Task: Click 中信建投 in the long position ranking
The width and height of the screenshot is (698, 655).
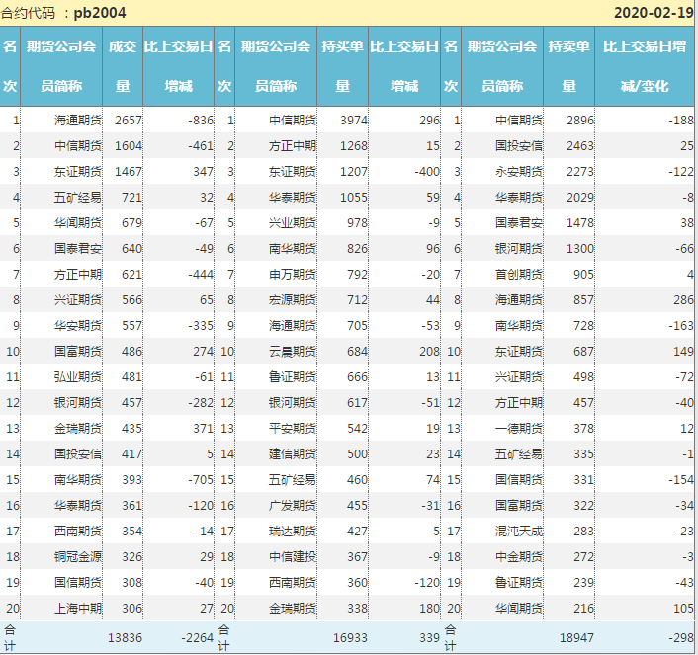Action: [293, 557]
